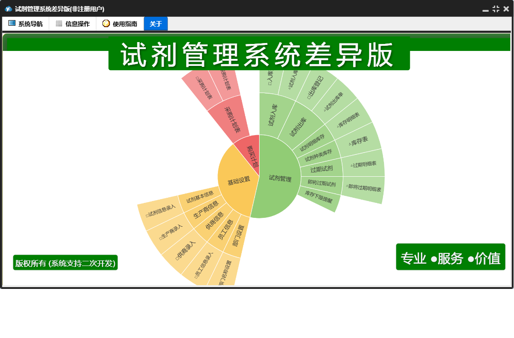Viewport: 514px width, 338px height.
Task: Select the 过期试剂 segment
Action: [322, 169]
